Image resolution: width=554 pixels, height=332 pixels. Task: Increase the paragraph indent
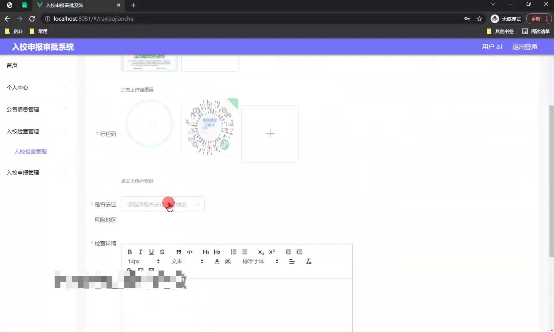point(299,252)
